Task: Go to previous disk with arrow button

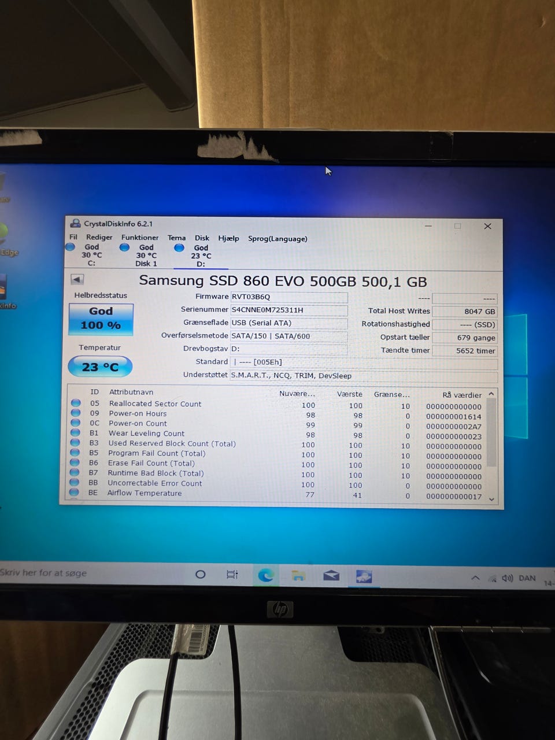Action: point(77,279)
